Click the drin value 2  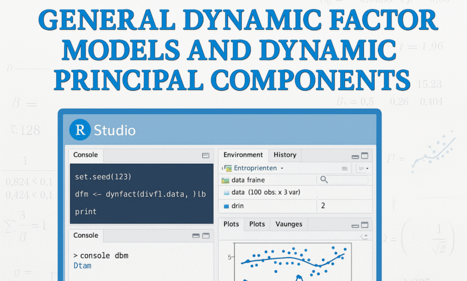tap(323, 206)
